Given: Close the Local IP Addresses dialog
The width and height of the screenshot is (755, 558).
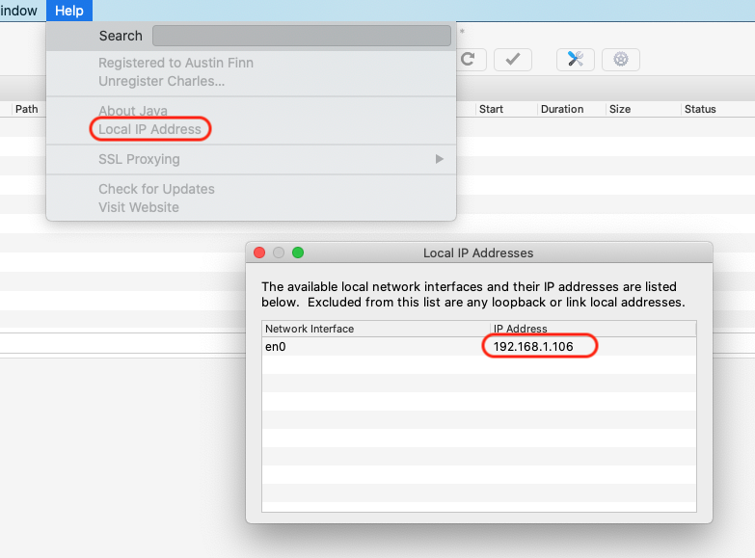Looking at the screenshot, I should (x=259, y=252).
